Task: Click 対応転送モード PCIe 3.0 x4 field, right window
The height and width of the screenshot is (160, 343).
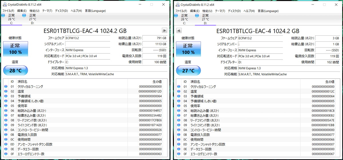Action: coord(260,56)
